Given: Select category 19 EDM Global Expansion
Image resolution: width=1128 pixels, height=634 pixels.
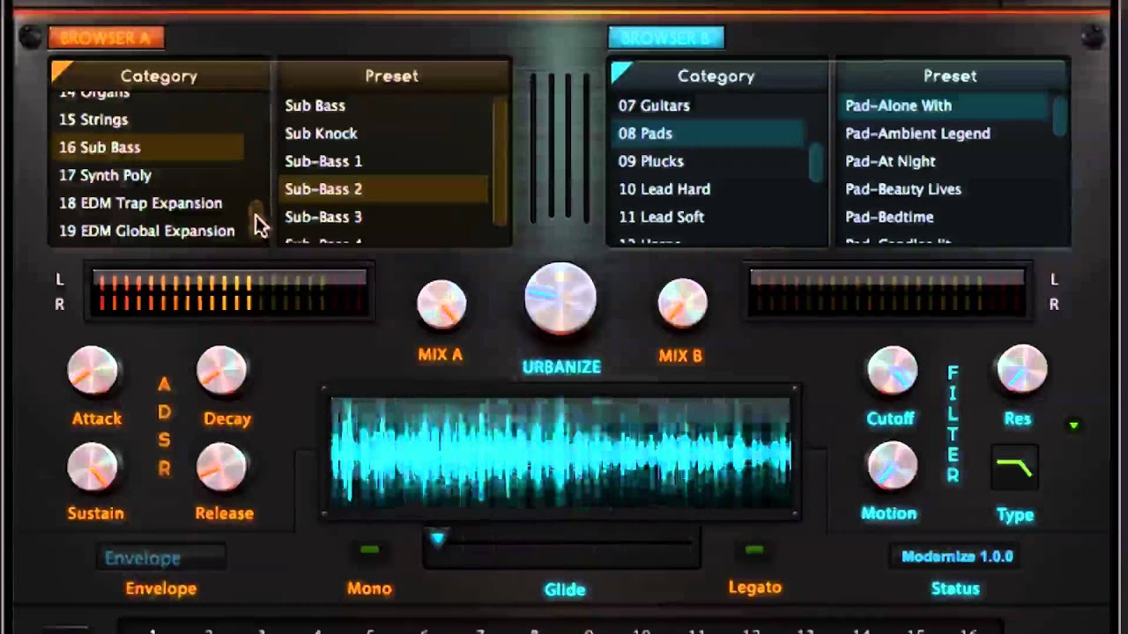Looking at the screenshot, I should [147, 231].
